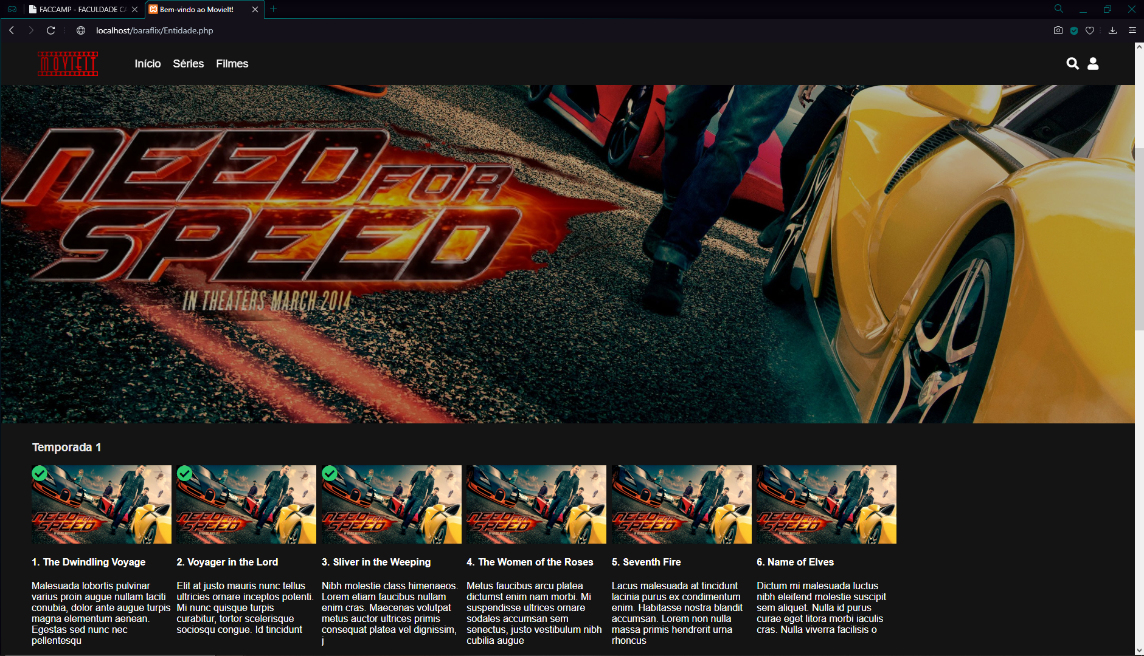Click the browser forward arrow
This screenshot has height=656, width=1144.
[31, 30]
